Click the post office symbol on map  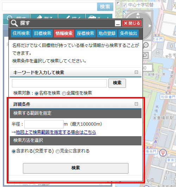pos(163,153)
